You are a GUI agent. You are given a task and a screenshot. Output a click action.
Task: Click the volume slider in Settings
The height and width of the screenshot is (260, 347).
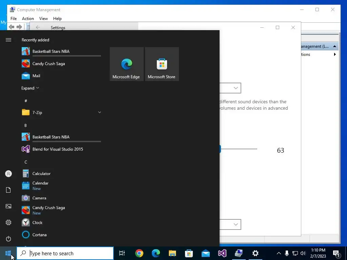(239, 149)
